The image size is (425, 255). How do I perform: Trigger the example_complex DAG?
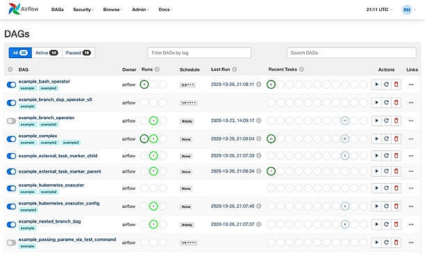[376, 139]
